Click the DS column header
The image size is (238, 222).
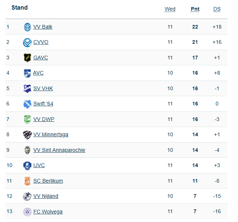[217, 9]
